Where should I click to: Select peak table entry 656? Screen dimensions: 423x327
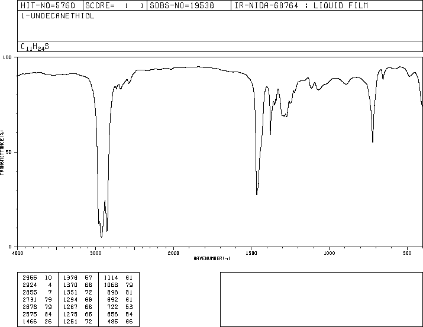(x=112, y=314)
